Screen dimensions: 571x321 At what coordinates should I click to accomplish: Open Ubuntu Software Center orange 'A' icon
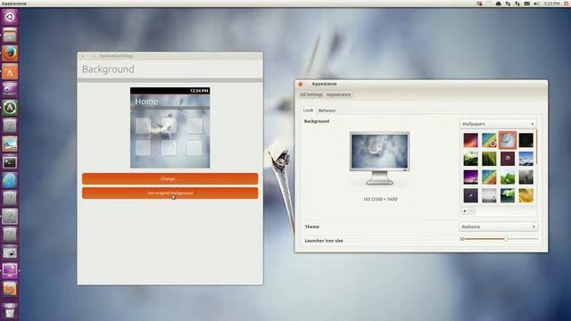click(10, 71)
